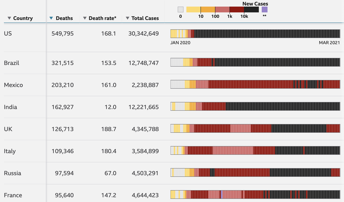Click Russia deaths value 97,594
The width and height of the screenshot is (344, 202).
click(x=64, y=173)
